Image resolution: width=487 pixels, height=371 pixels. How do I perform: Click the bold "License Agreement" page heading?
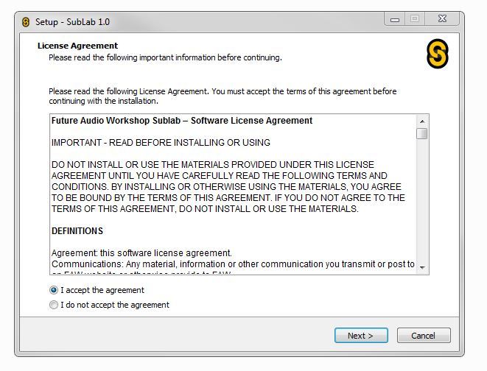[77, 46]
